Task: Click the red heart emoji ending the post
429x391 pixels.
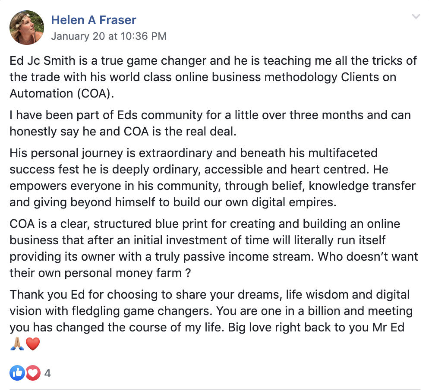Action: (x=33, y=344)
